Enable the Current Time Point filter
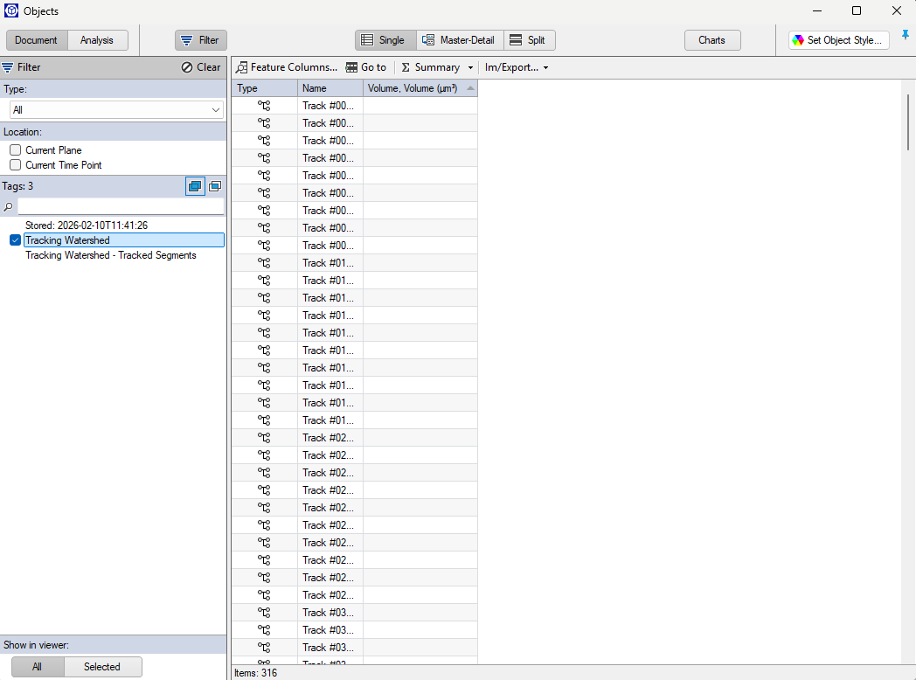 15,164
